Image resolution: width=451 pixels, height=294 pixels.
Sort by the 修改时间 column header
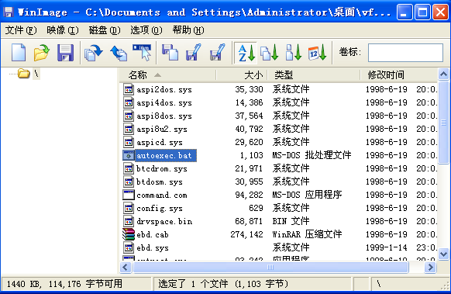point(398,75)
